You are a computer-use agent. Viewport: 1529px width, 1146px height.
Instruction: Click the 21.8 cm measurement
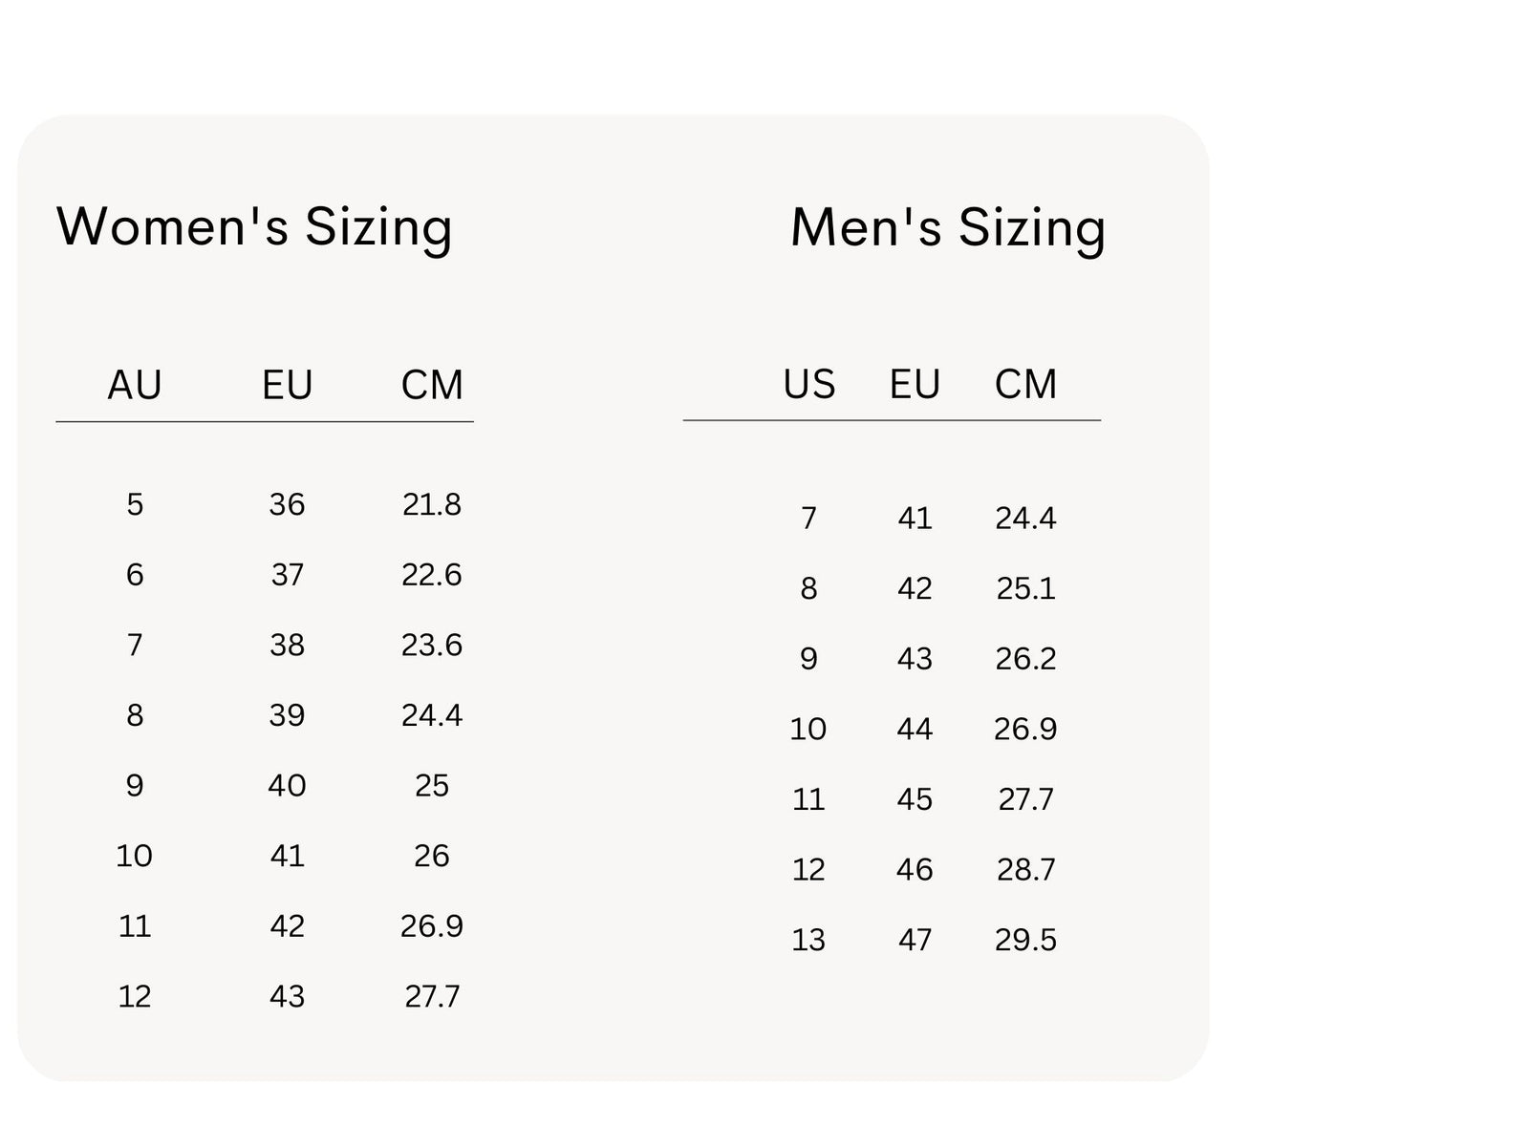tap(432, 504)
